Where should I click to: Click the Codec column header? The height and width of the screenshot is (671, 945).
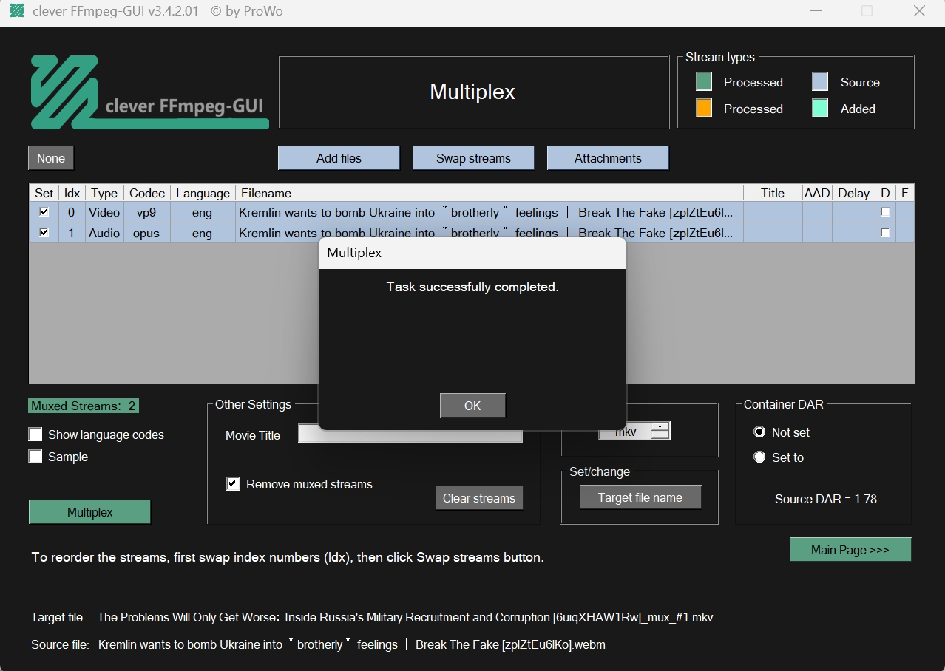147,193
